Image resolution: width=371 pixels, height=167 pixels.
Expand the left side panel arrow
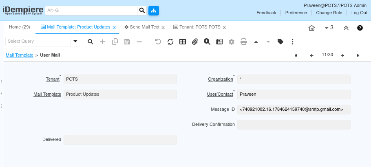(1, 93)
